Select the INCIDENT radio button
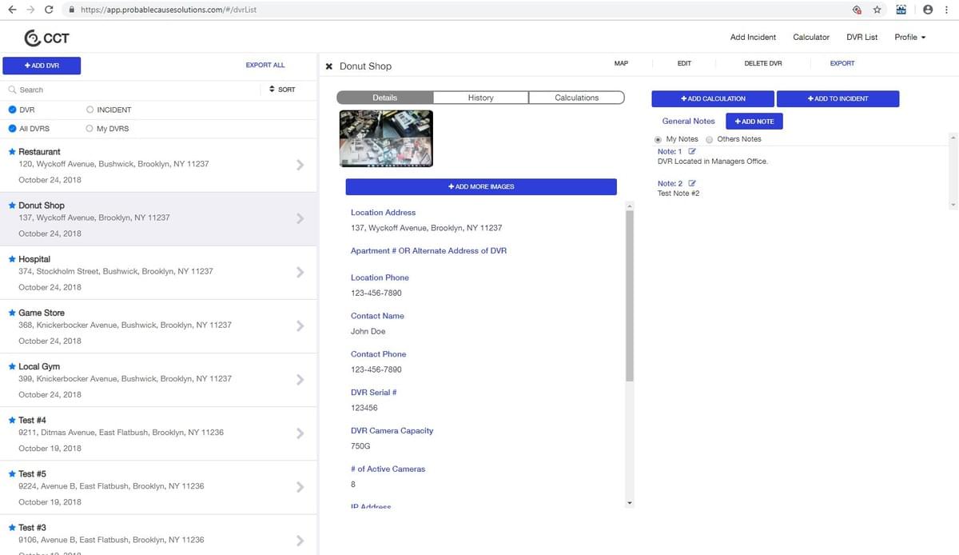This screenshot has height=555, width=959. [90, 110]
